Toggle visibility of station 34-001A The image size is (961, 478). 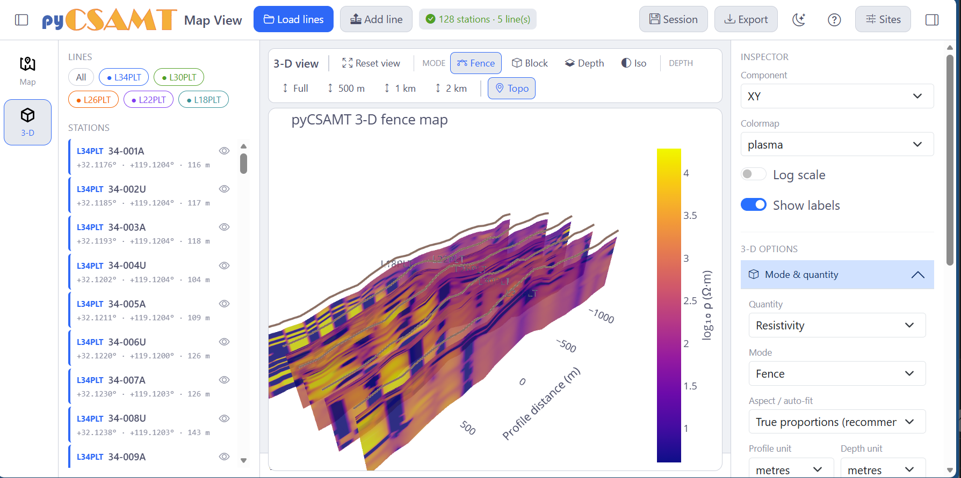tap(225, 151)
